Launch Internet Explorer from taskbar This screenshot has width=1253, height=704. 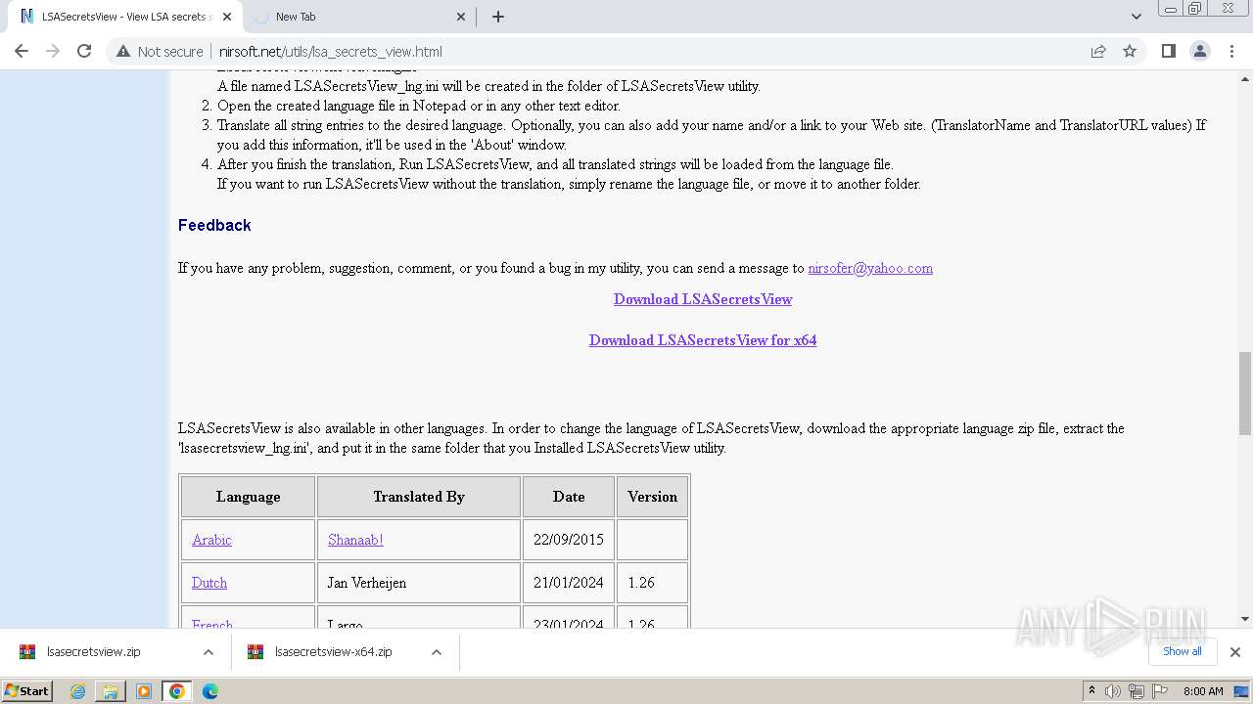click(x=77, y=691)
